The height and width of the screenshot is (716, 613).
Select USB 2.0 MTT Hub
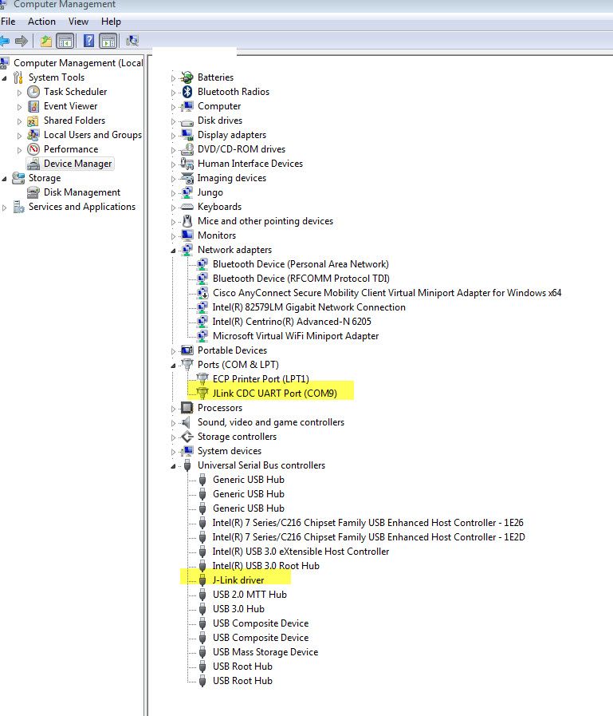coord(250,595)
